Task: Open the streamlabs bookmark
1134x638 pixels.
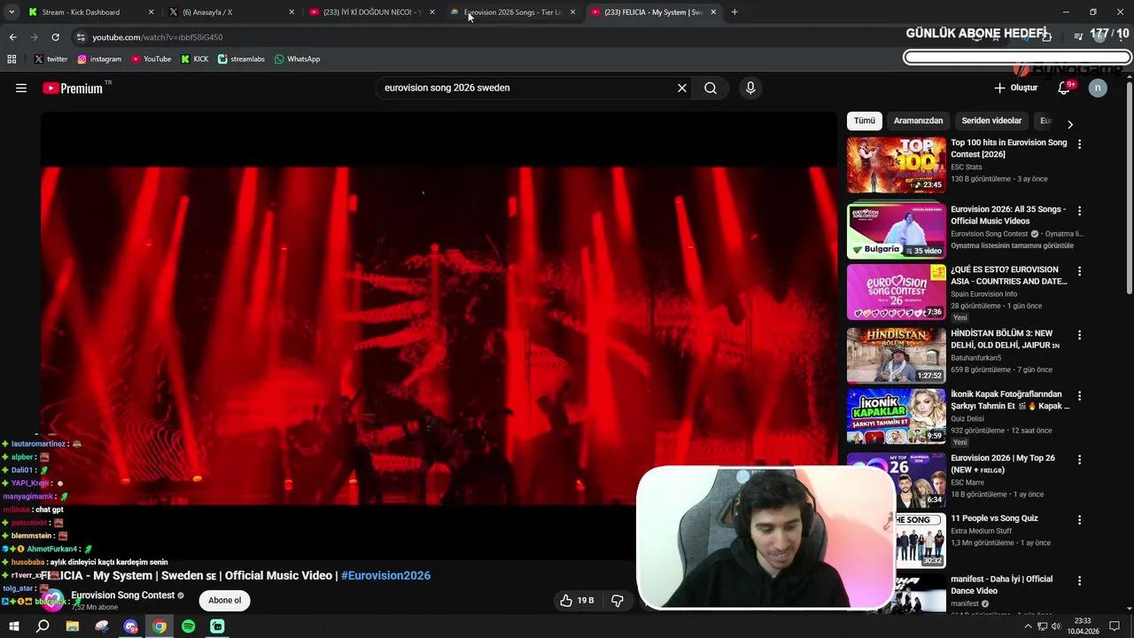Action: coord(241,59)
